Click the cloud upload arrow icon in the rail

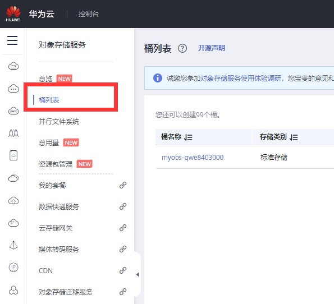pyautogui.click(x=13, y=201)
